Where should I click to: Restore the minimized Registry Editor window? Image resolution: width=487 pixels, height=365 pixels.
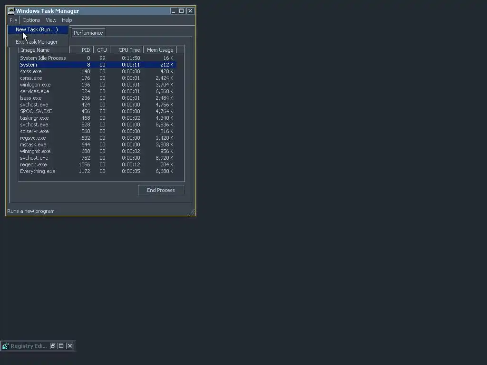[53, 346]
